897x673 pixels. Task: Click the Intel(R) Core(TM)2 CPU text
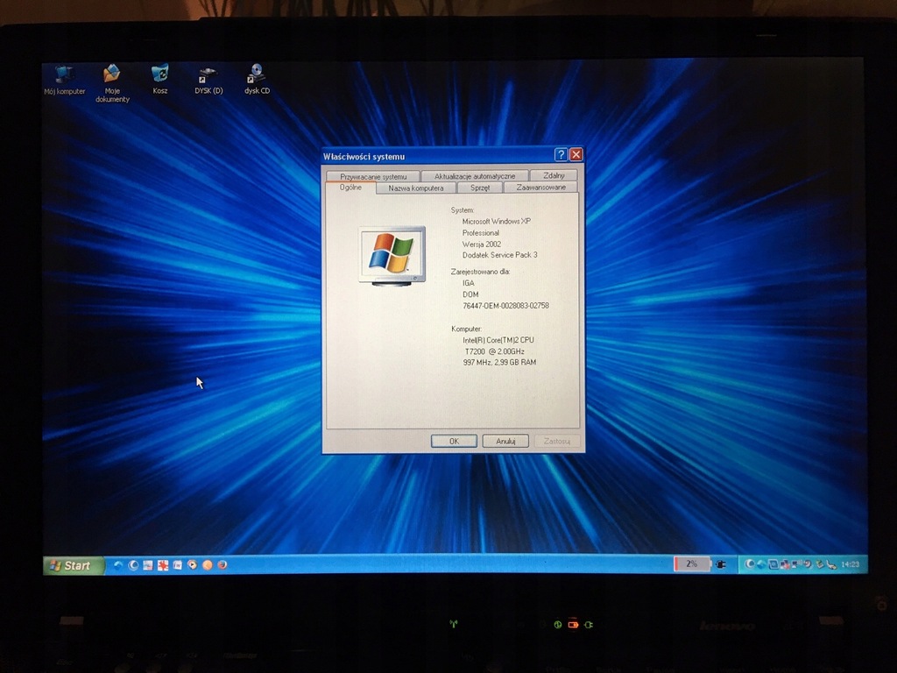(498, 340)
